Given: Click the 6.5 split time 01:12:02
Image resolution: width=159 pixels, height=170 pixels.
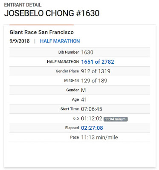Looking at the screenshot, I should 92,119.
